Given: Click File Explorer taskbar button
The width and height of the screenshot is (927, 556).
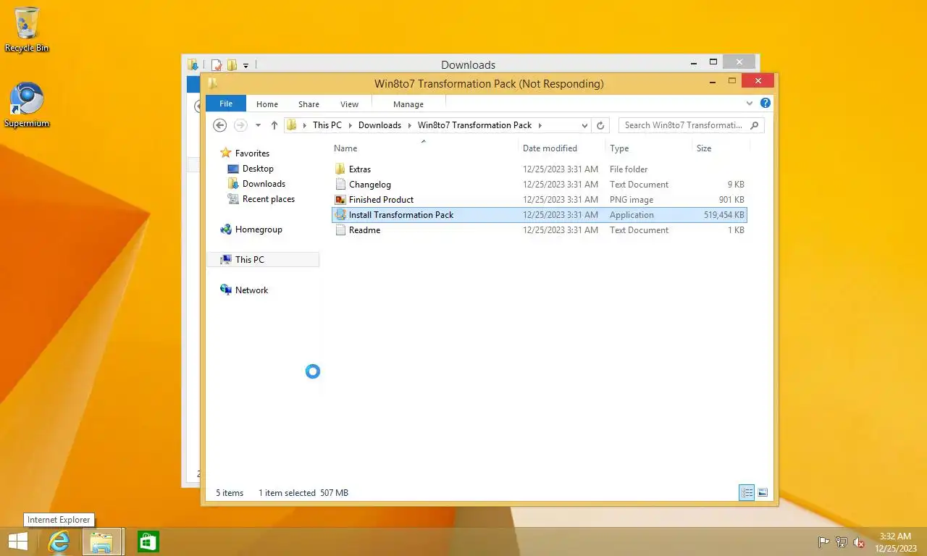Looking at the screenshot, I should (101, 542).
